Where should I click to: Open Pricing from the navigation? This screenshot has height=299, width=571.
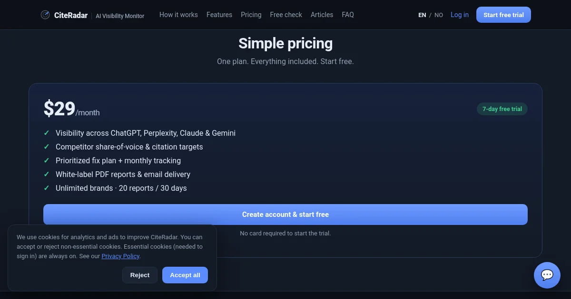click(251, 15)
